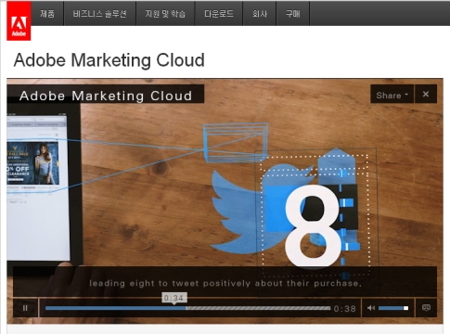
Task: Open the 비즈니스 솔루션 menu
Action: pos(99,13)
